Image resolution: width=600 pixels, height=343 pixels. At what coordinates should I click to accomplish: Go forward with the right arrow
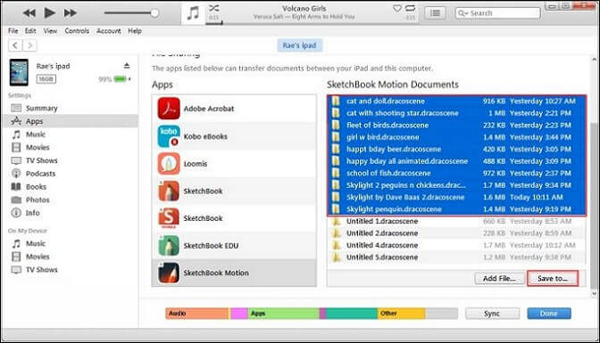tap(29, 45)
